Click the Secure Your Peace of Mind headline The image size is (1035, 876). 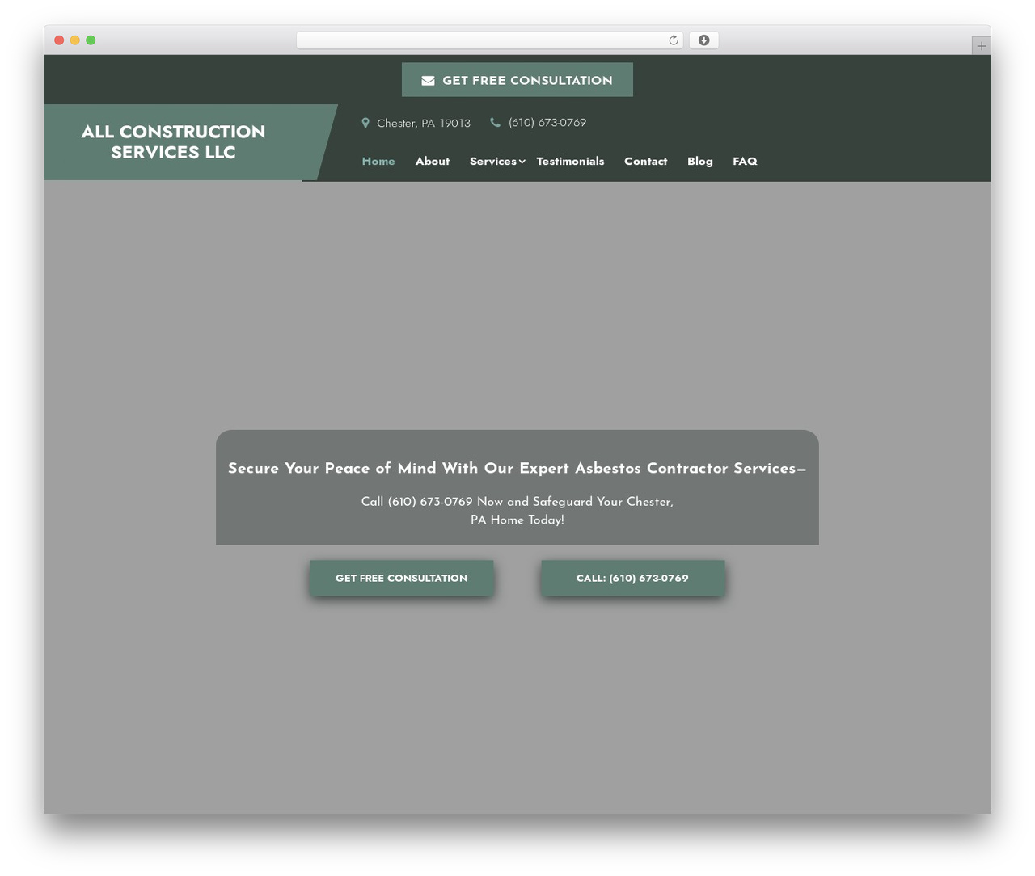point(517,468)
